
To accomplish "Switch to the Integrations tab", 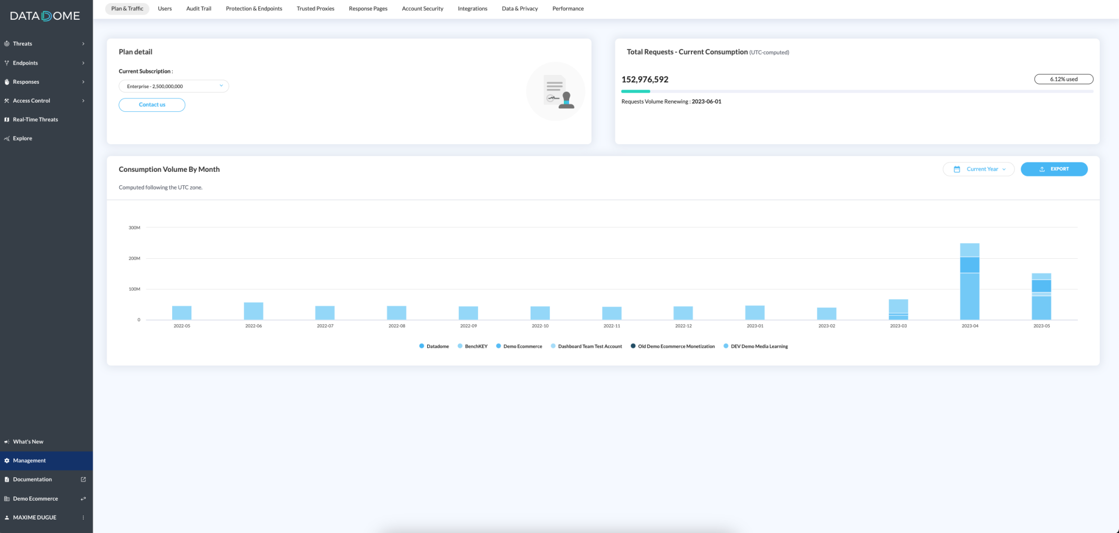I will pyautogui.click(x=472, y=8).
